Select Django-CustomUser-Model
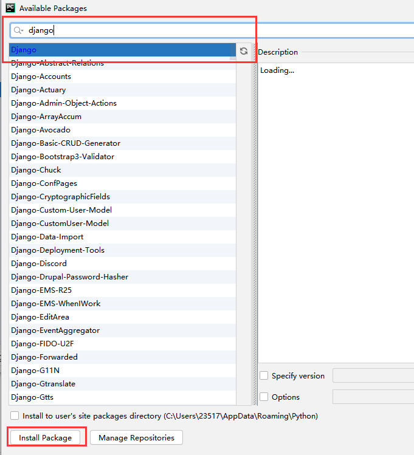This screenshot has height=455, width=414. point(123,223)
